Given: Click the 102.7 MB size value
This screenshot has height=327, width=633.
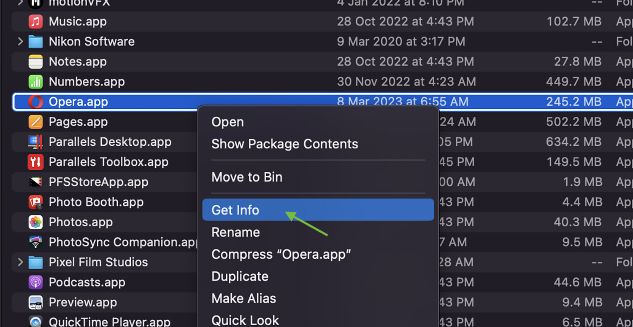Looking at the screenshot, I should [574, 21].
